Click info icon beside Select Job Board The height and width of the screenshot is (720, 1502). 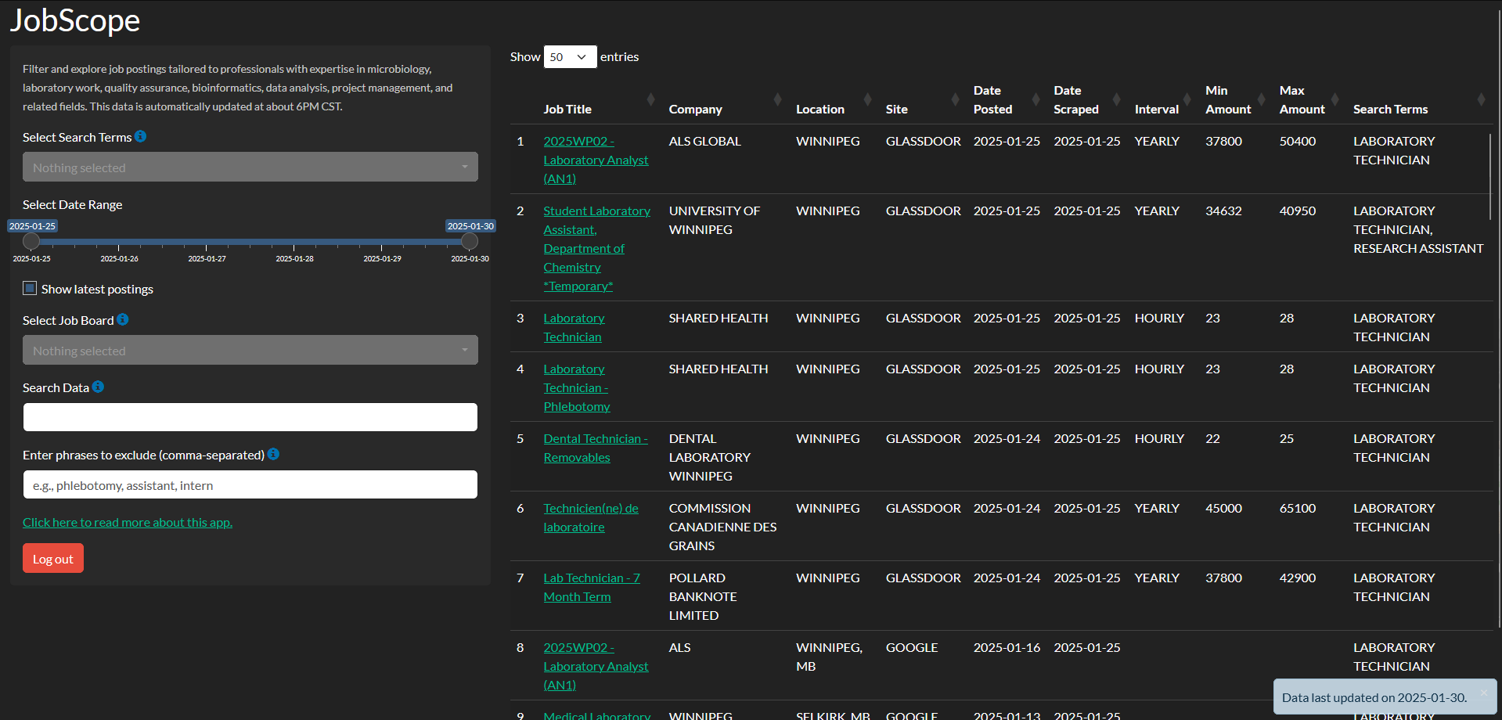click(123, 319)
